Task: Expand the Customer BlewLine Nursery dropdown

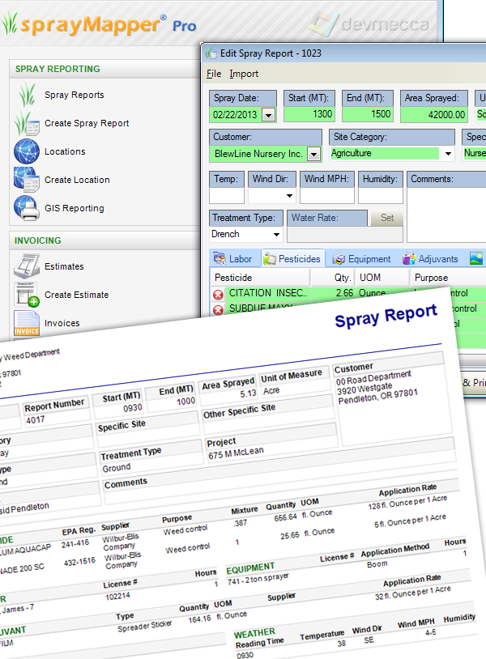Action: [x=313, y=155]
